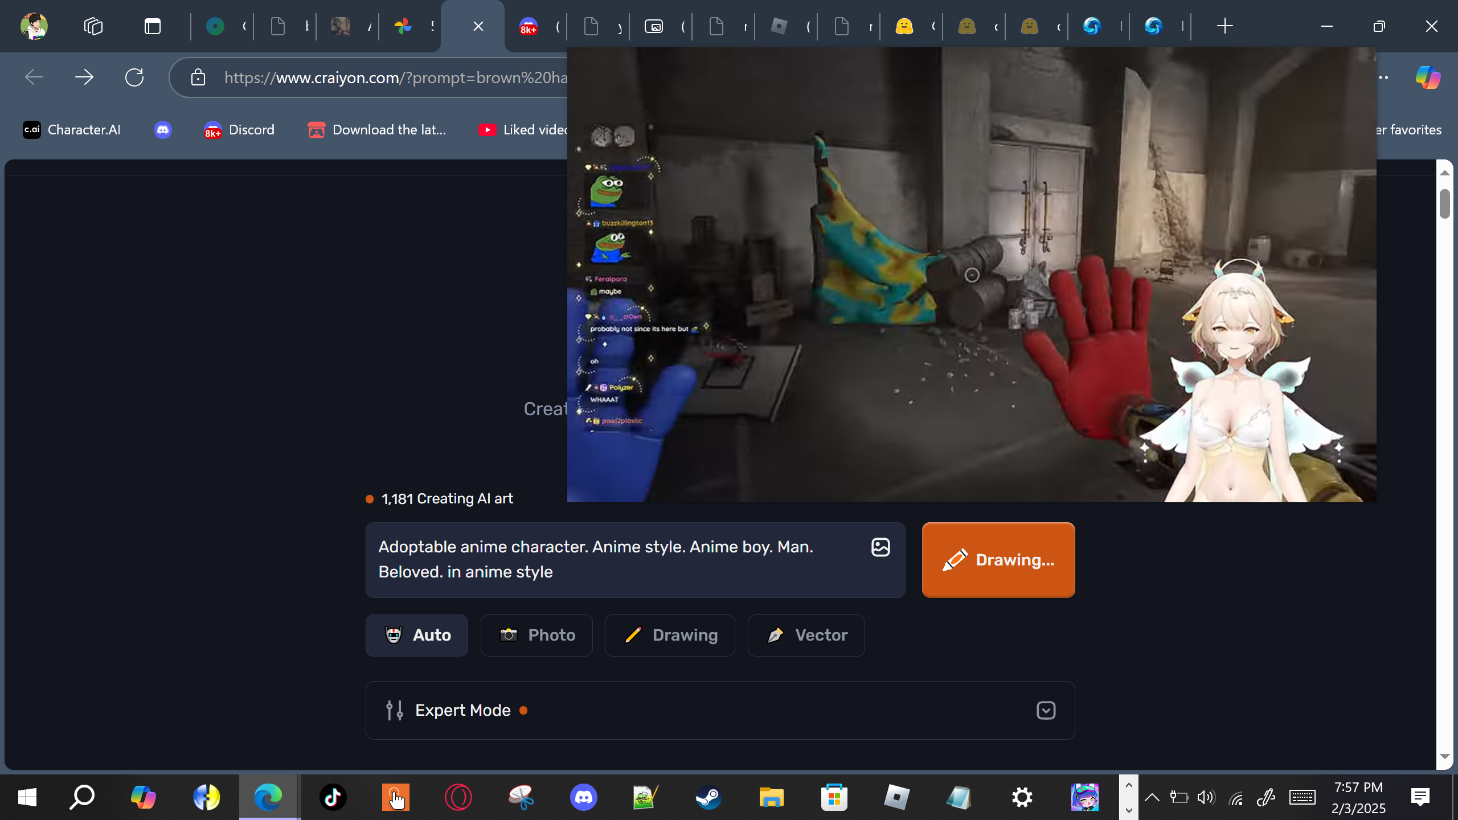Launch Steam from the taskbar
Image resolution: width=1458 pixels, height=820 pixels.
pos(709,797)
